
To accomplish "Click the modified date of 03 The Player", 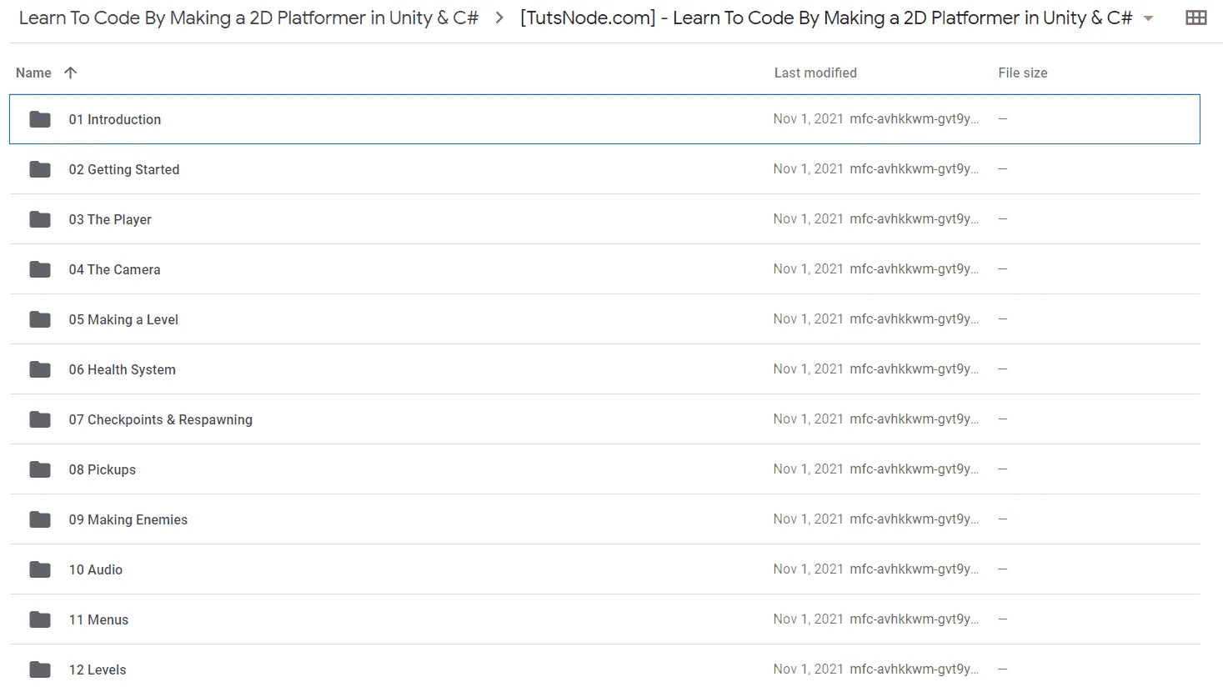I will (x=808, y=218).
